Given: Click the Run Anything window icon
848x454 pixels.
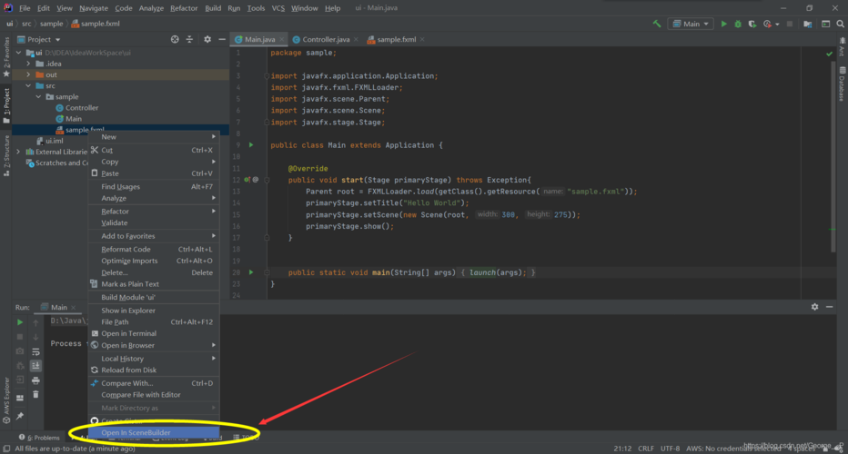Looking at the screenshot, I should tap(826, 24).
